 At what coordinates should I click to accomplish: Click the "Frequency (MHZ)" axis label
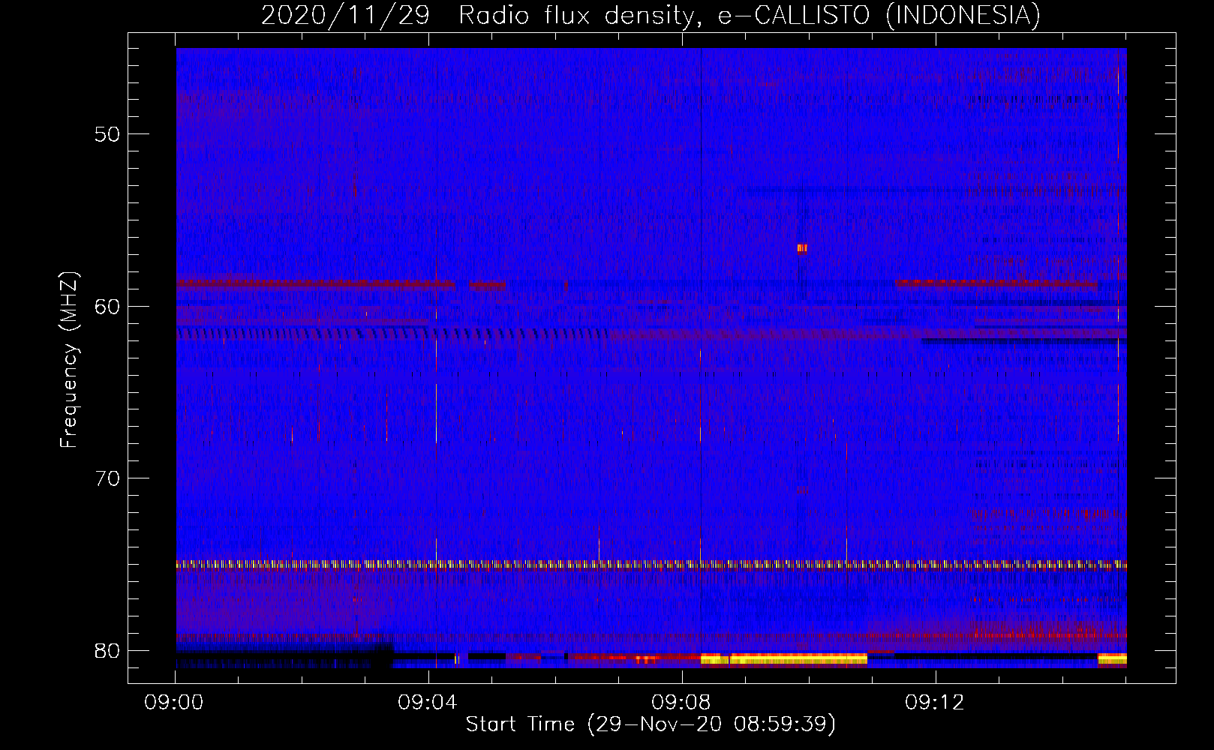click(x=69, y=360)
